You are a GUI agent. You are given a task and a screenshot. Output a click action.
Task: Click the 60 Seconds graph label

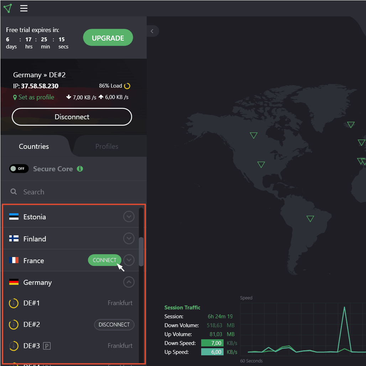tap(251, 361)
